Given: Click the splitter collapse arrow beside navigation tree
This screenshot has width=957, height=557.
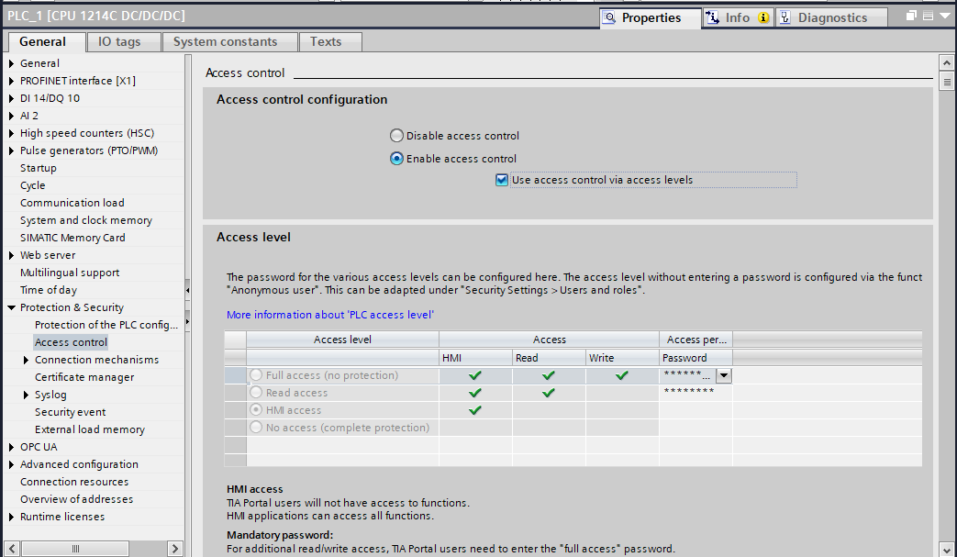Looking at the screenshot, I should click(x=188, y=290).
